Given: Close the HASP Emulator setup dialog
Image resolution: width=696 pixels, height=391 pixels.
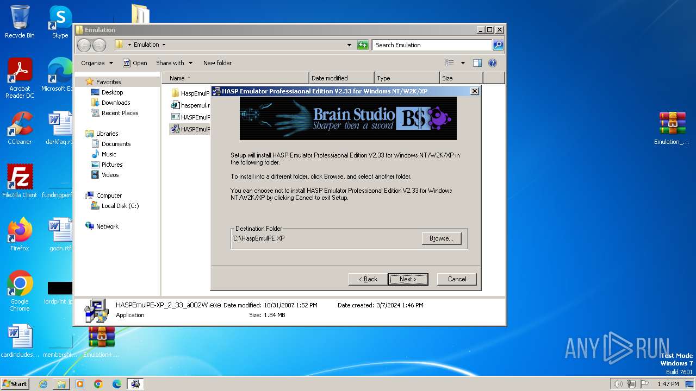Looking at the screenshot, I should [x=474, y=91].
